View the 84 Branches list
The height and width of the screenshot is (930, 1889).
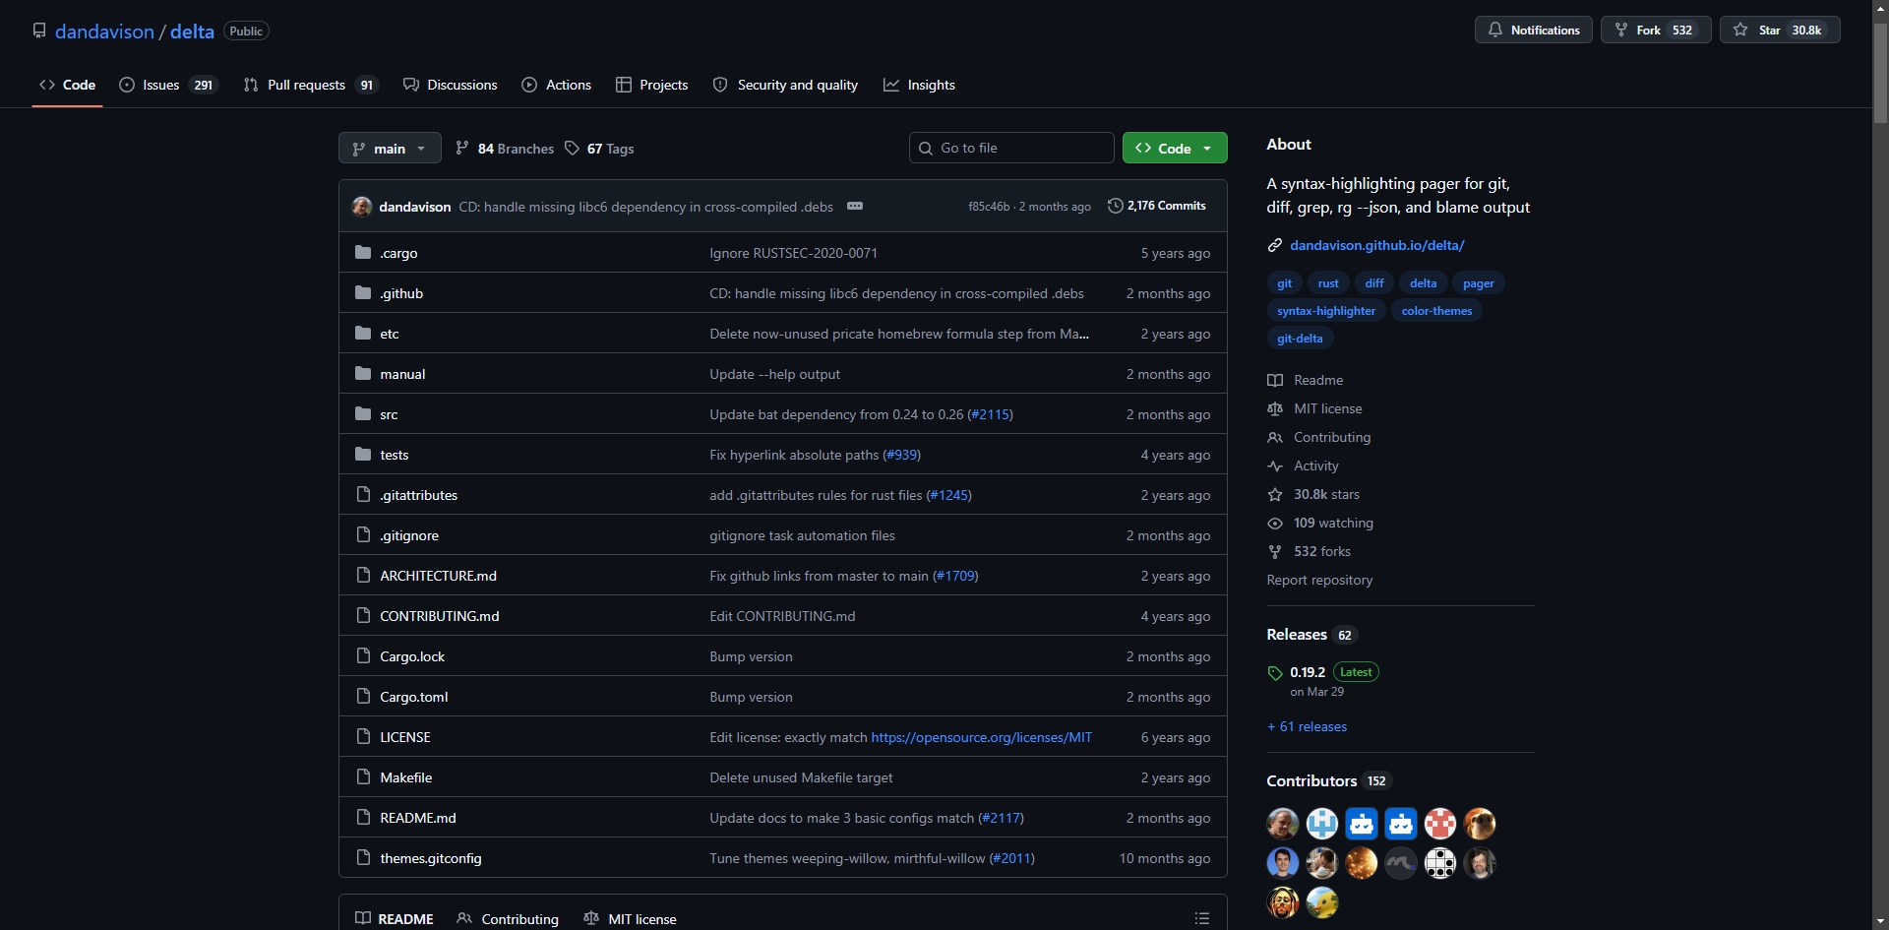[505, 149]
